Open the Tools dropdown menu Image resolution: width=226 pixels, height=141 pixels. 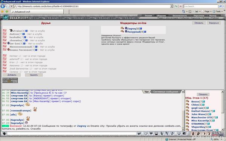pyautogui.click(x=218, y=11)
